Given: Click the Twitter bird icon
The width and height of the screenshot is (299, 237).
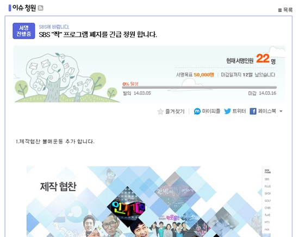Looking at the screenshot, I should [x=227, y=111].
